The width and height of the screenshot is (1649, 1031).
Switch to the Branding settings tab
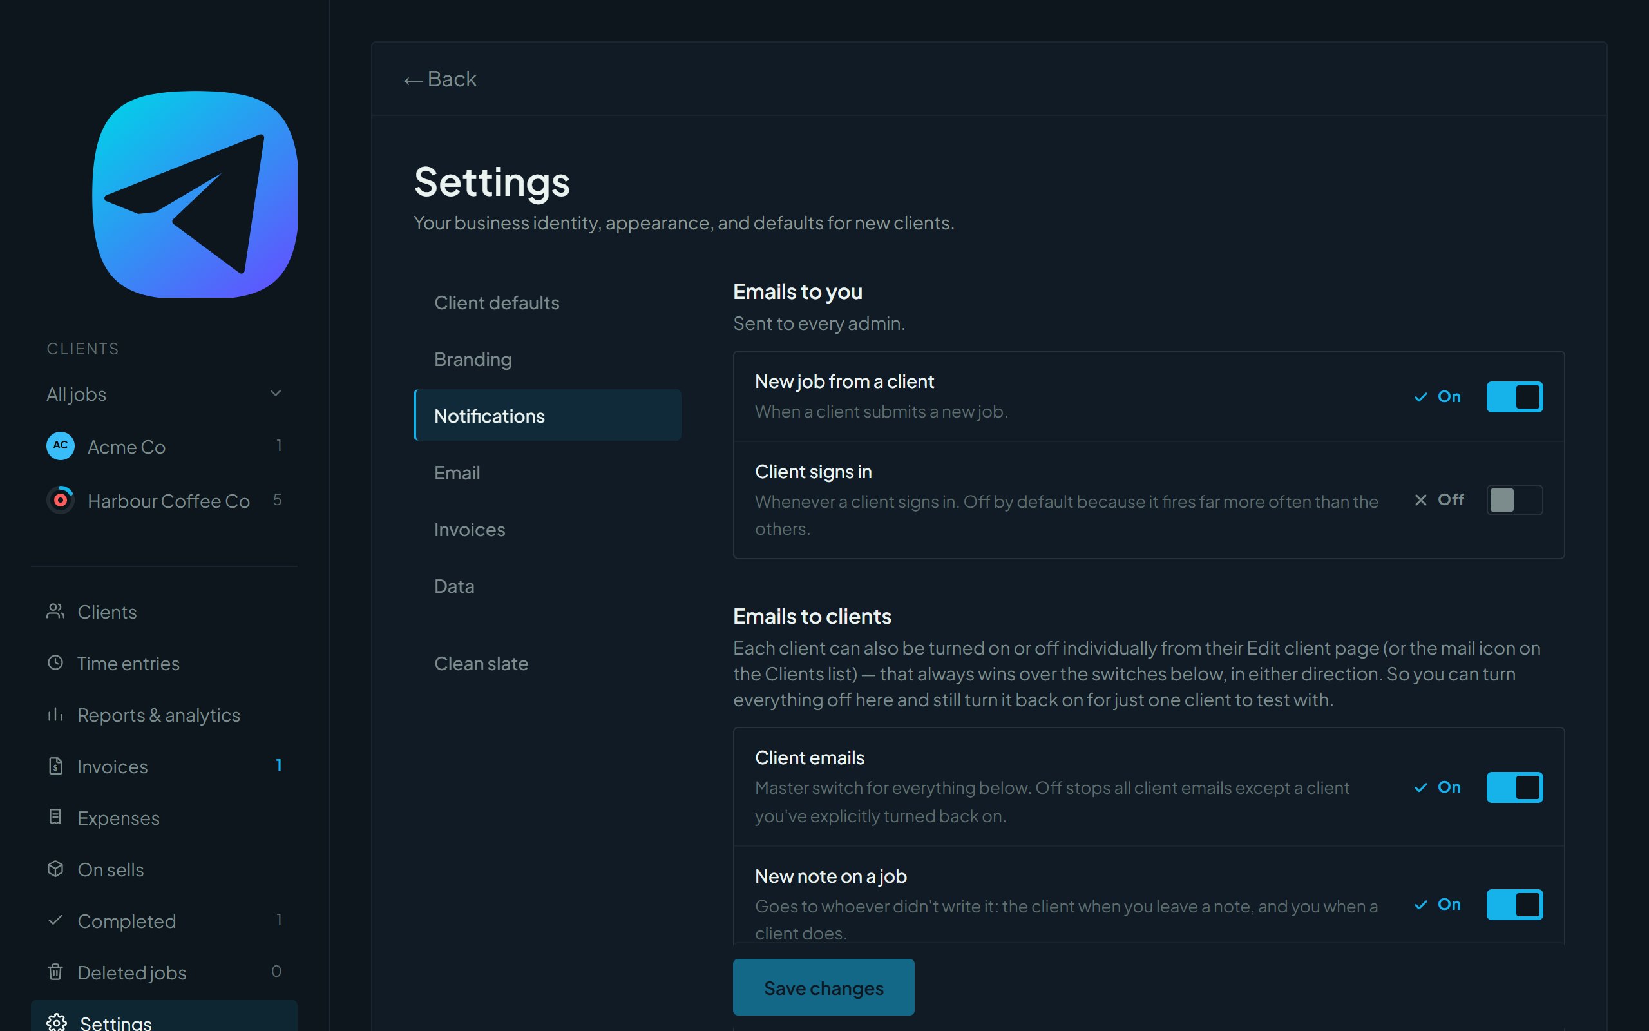(x=547, y=359)
